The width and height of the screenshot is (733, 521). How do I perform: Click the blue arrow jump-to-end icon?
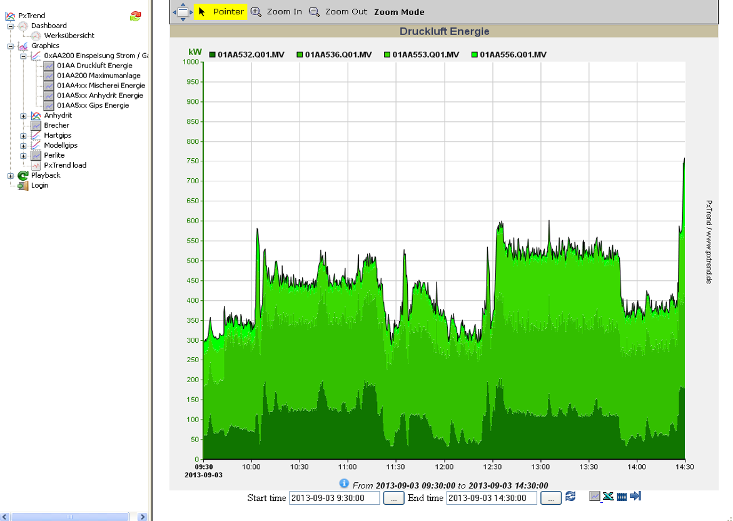click(x=636, y=497)
